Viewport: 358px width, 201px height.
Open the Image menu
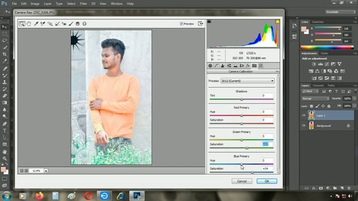(x=35, y=4)
